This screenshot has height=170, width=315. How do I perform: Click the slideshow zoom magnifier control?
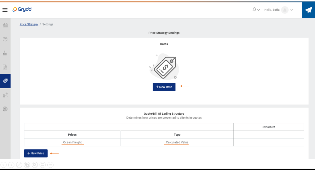[35, 165]
